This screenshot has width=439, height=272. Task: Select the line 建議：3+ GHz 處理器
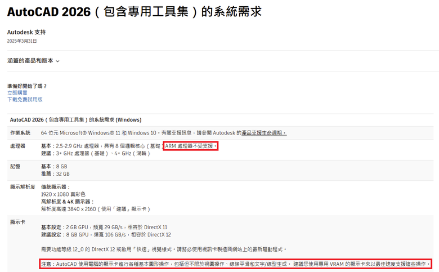(x=96, y=154)
